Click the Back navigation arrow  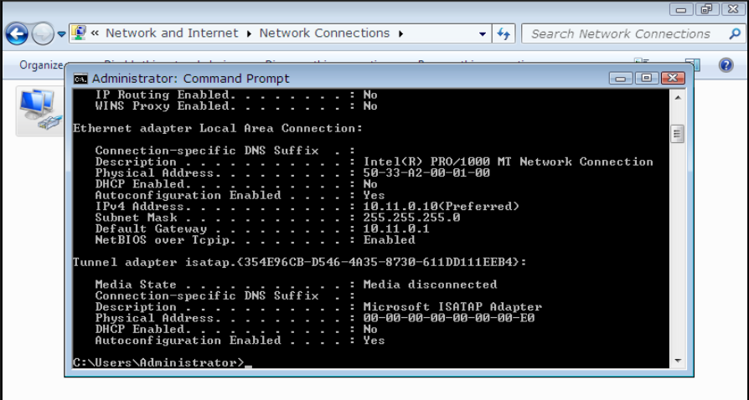coord(17,33)
